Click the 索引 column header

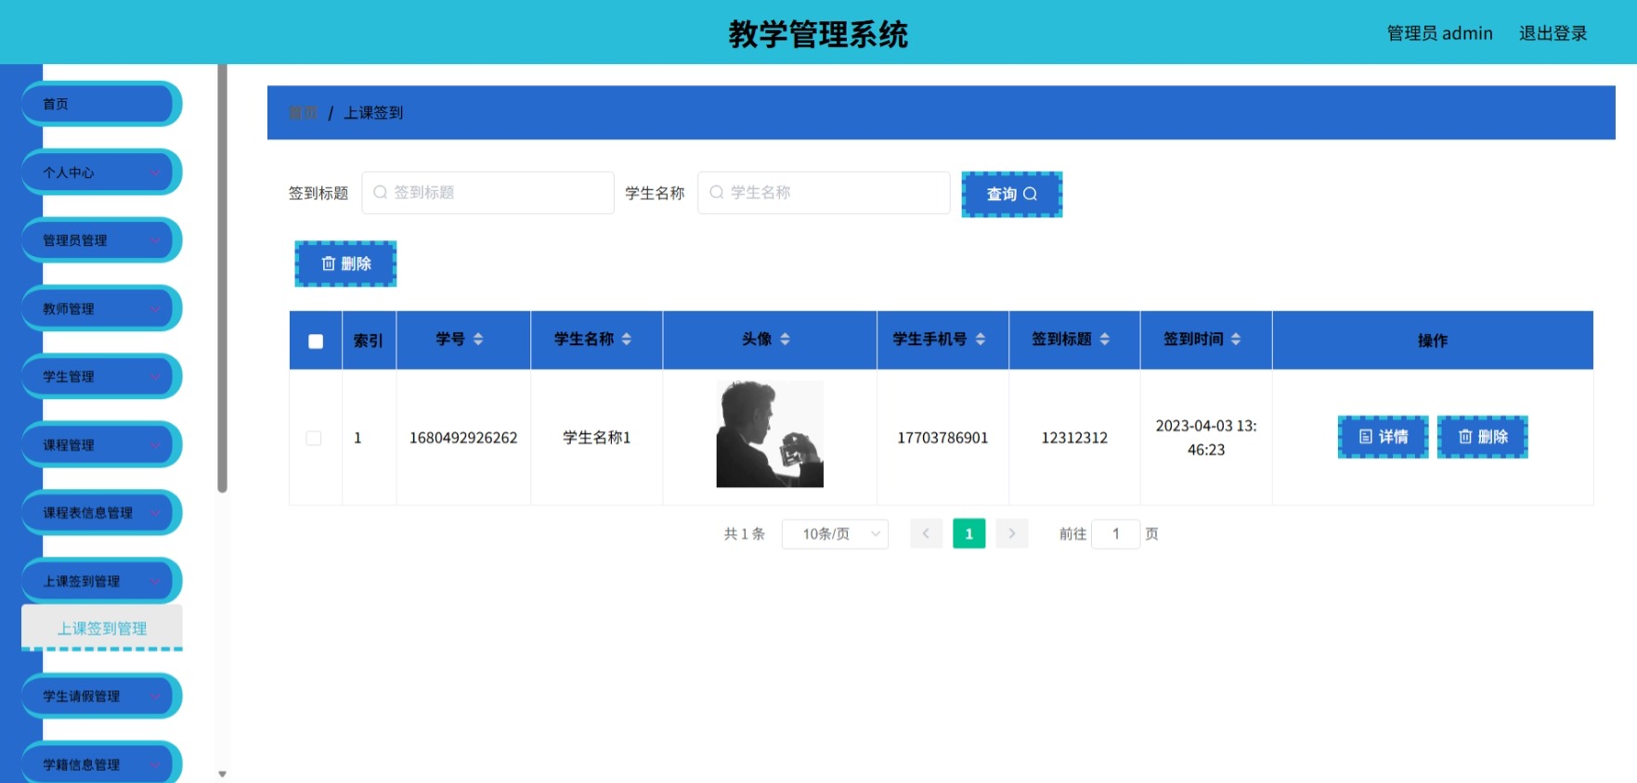click(369, 340)
